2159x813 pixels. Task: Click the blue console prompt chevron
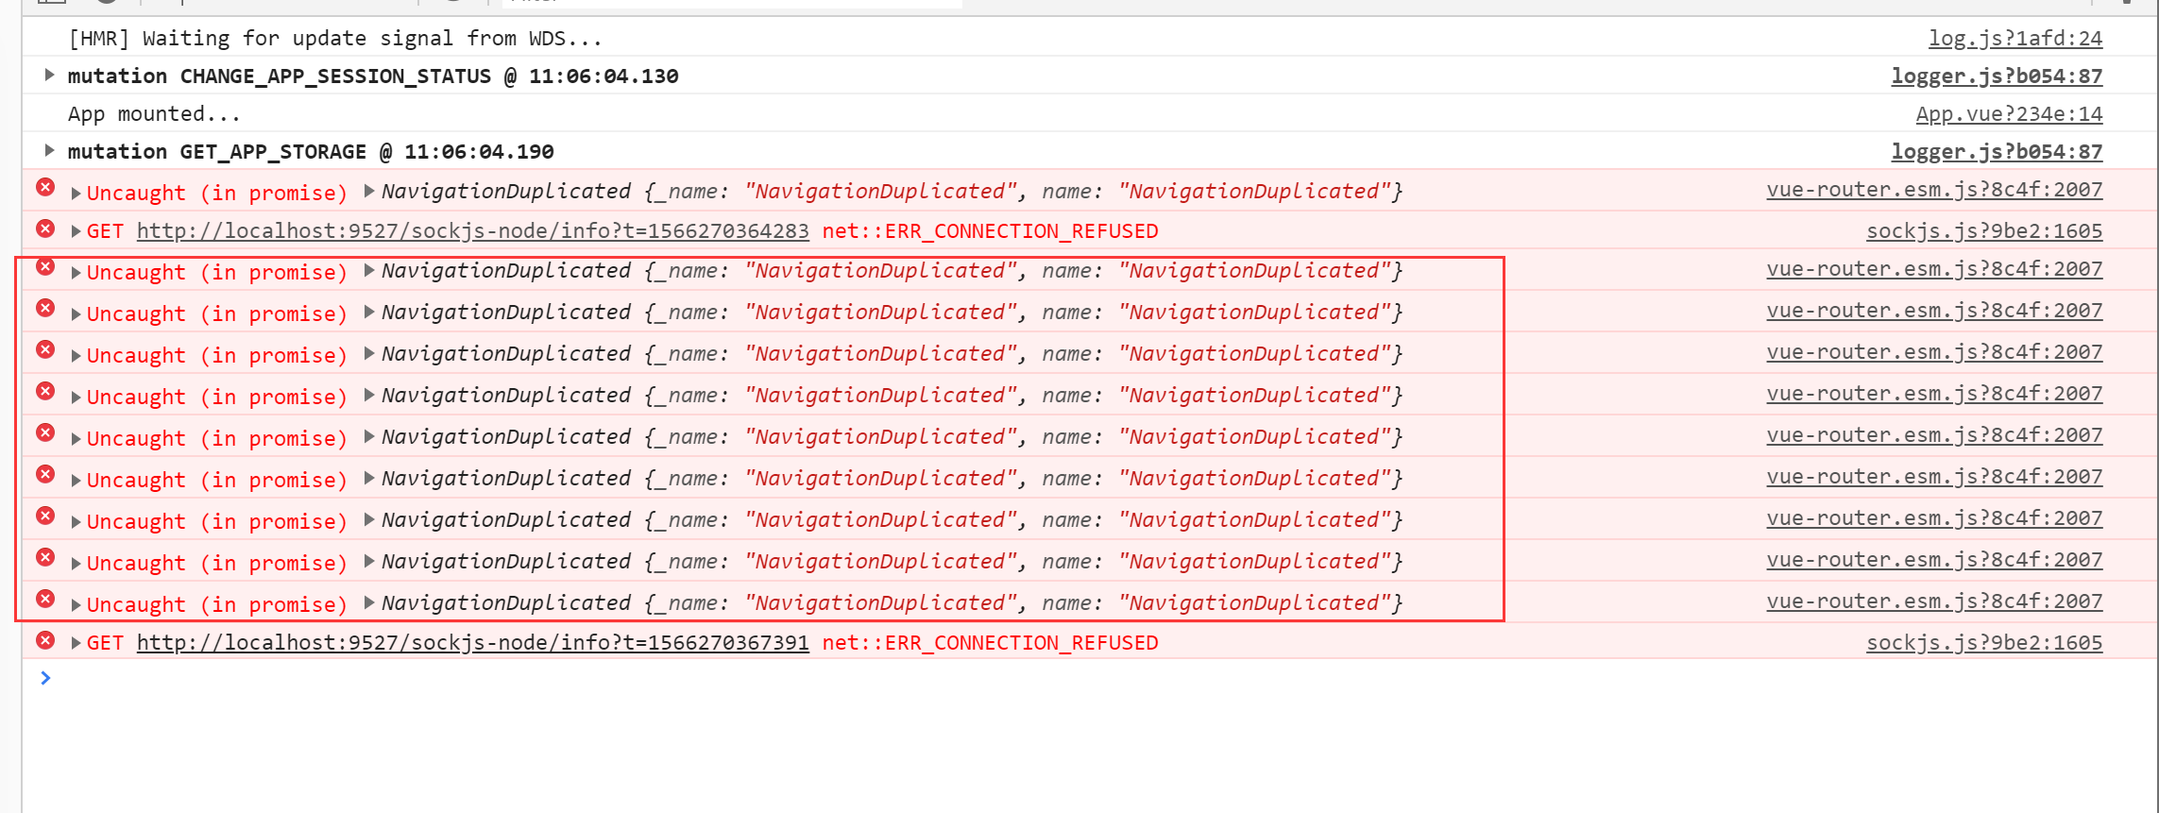click(x=45, y=678)
